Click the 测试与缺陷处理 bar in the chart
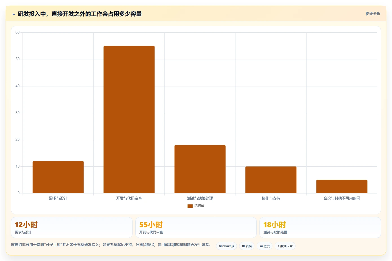 coord(200,169)
